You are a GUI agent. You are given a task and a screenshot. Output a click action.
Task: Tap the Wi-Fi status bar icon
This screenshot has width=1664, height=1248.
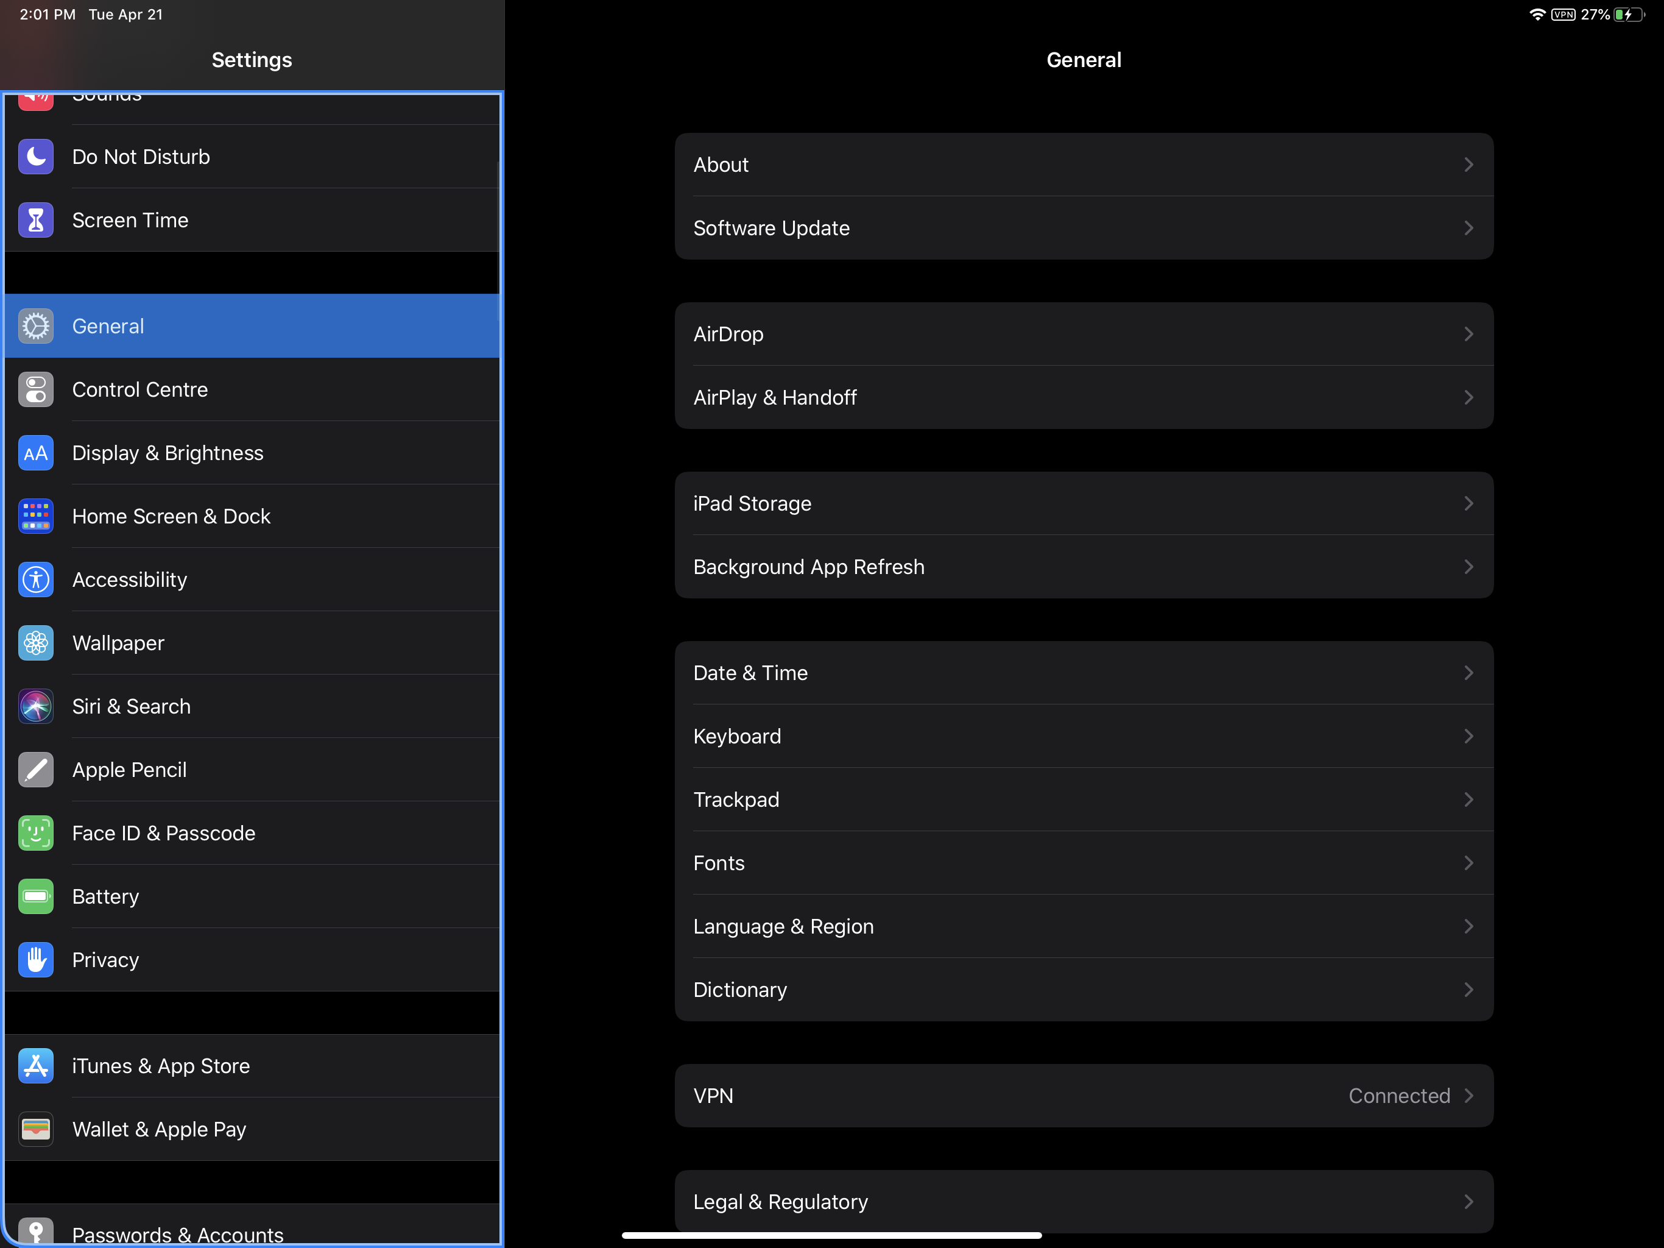tap(1537, 14)
